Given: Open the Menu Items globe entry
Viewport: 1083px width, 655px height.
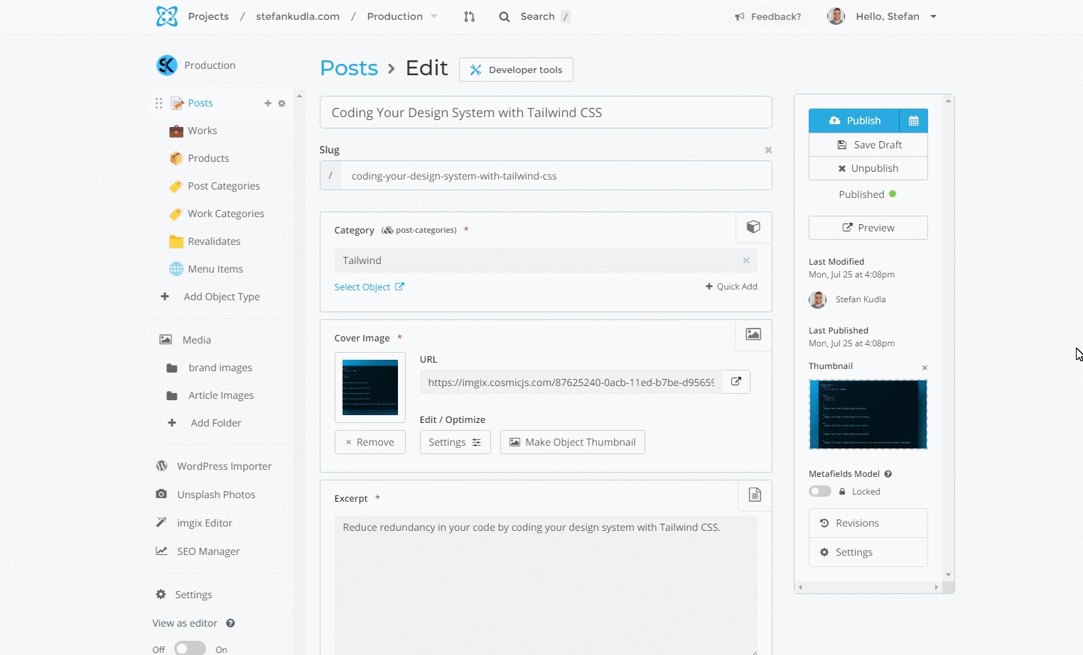Looking at the screenshot, I should tap(206, 269).
